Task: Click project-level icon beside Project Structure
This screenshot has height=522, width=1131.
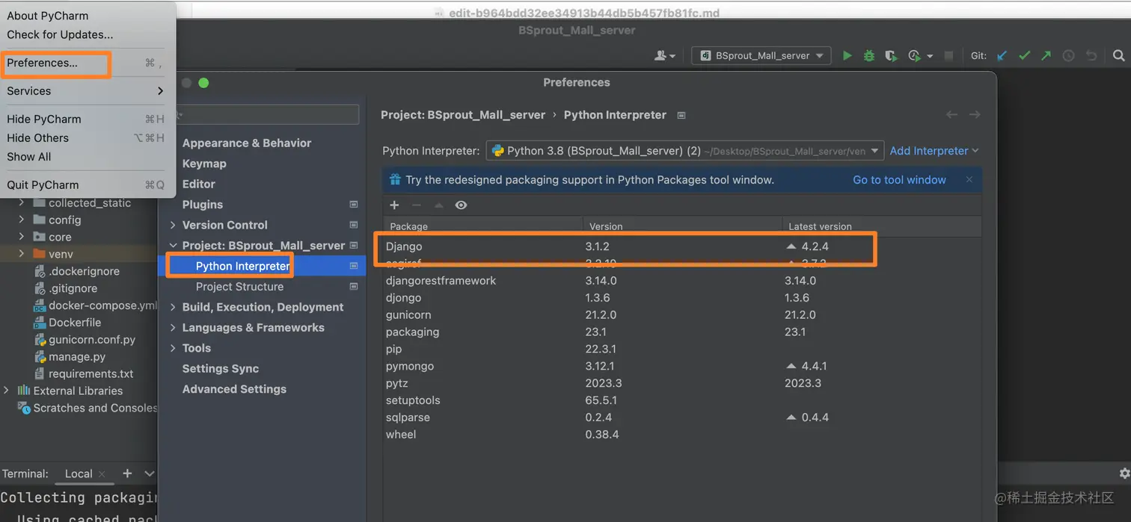Action: [x=354, y=287]
